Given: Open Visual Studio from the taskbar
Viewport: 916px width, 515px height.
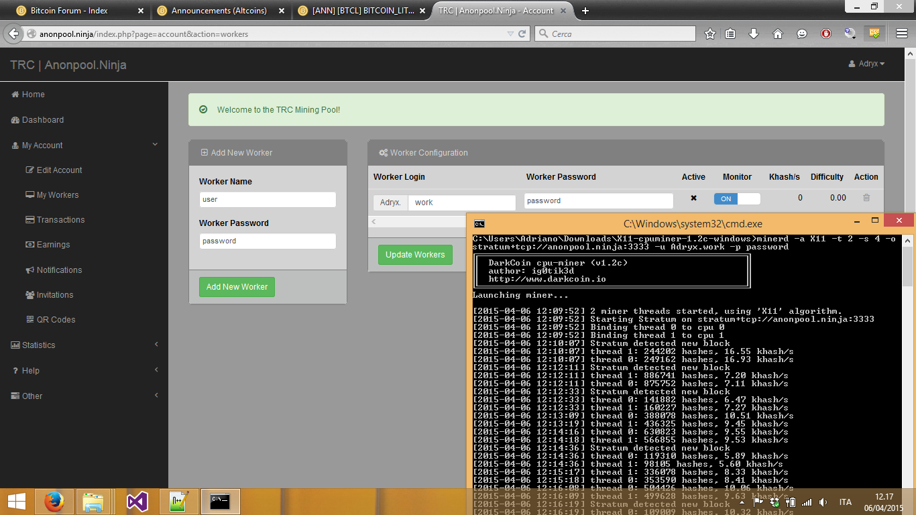Looking at the screenshot, I should [x=137, y=501].
